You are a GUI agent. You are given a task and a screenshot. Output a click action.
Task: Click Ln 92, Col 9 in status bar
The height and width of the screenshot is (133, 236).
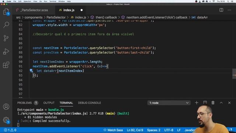[135, 130]
